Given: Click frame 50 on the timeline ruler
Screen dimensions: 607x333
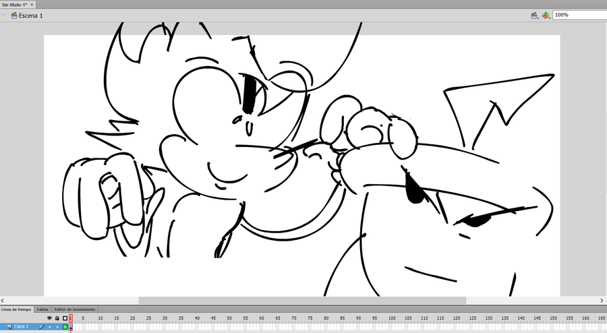Looking at the screenshot, I should 229,318.
